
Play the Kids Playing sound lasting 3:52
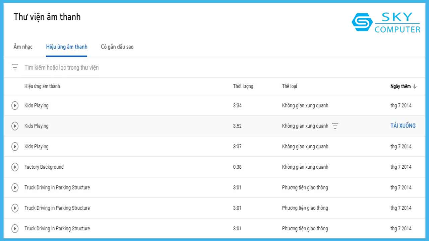pos(15,126)
